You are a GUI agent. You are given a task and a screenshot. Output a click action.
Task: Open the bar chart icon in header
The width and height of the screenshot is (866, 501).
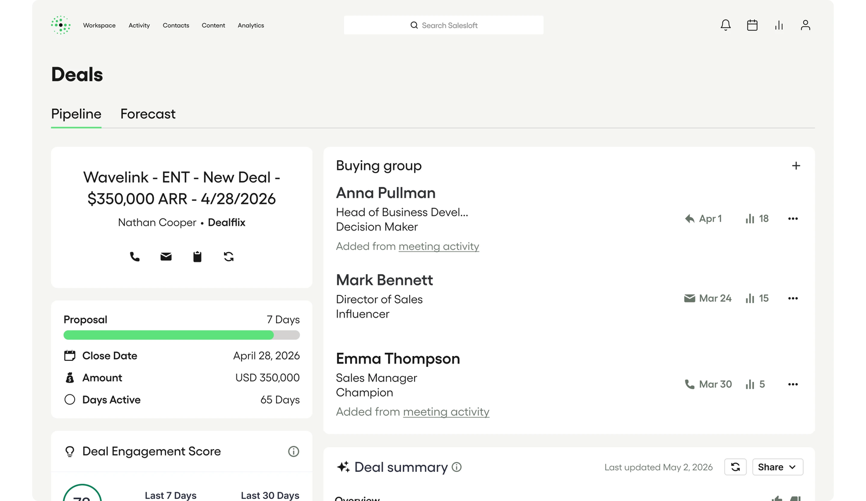pyautogui.click(x=778, y=25)
